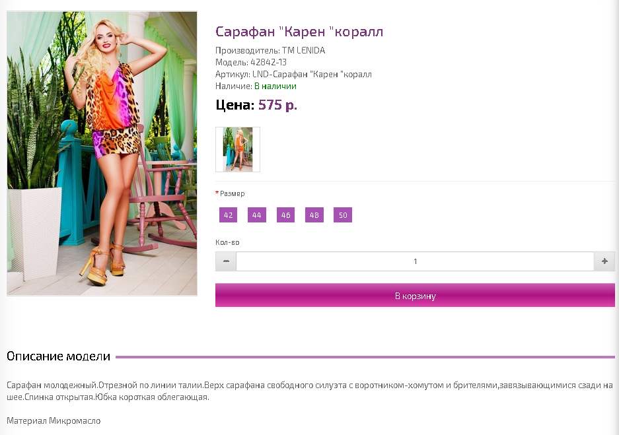Add item with В корзину button
The height and width of the screenshot is (435, 619).
coord(415,295)
